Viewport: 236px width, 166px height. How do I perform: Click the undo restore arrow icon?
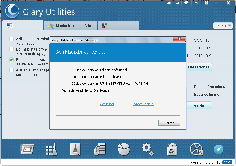click(196, 3)
